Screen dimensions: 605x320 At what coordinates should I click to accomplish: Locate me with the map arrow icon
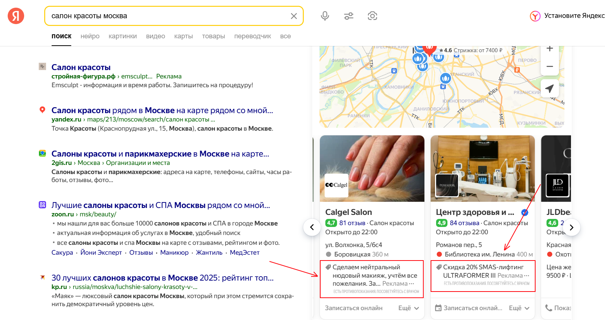[550, 88]
